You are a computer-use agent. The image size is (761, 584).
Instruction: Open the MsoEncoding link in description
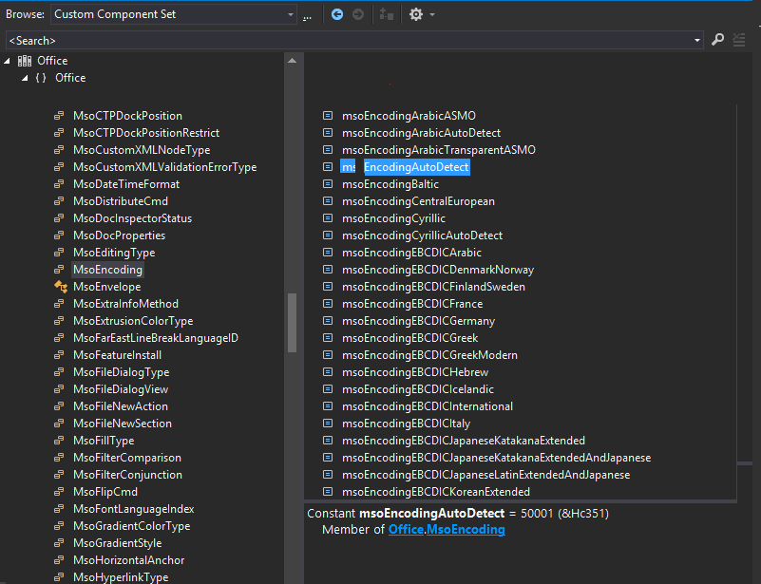pyautogui.click(x=466, y=530)
